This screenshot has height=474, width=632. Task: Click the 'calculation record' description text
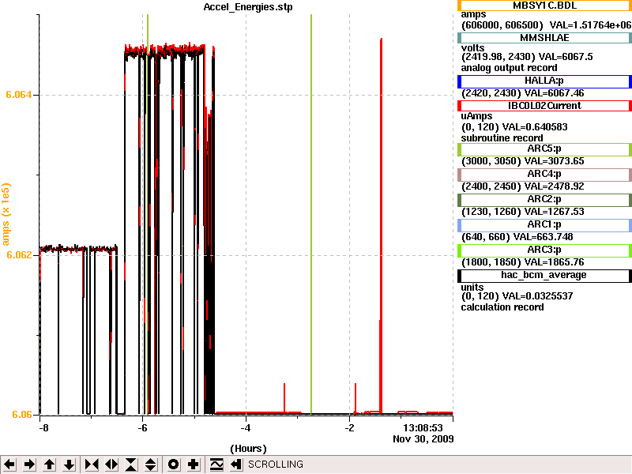tap(502, 307)
